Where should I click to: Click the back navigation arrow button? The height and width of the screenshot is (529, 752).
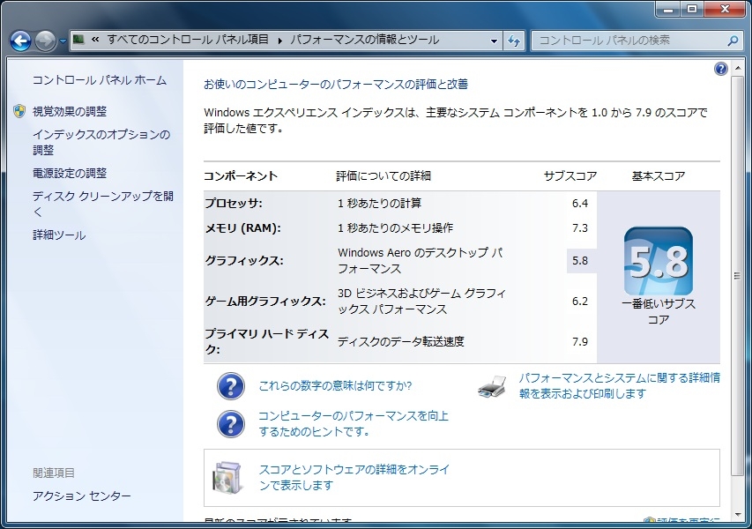21,41
